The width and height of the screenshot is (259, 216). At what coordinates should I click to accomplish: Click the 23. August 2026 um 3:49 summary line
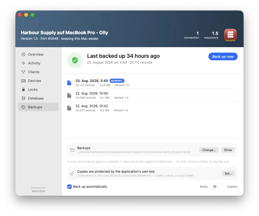click(x=119, y=62)
